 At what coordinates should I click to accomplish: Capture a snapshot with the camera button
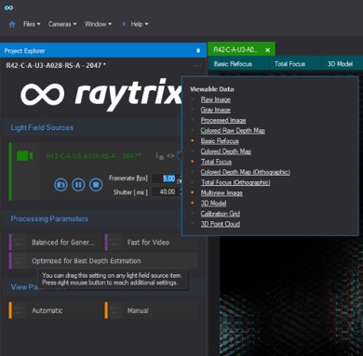click(60, 185)
